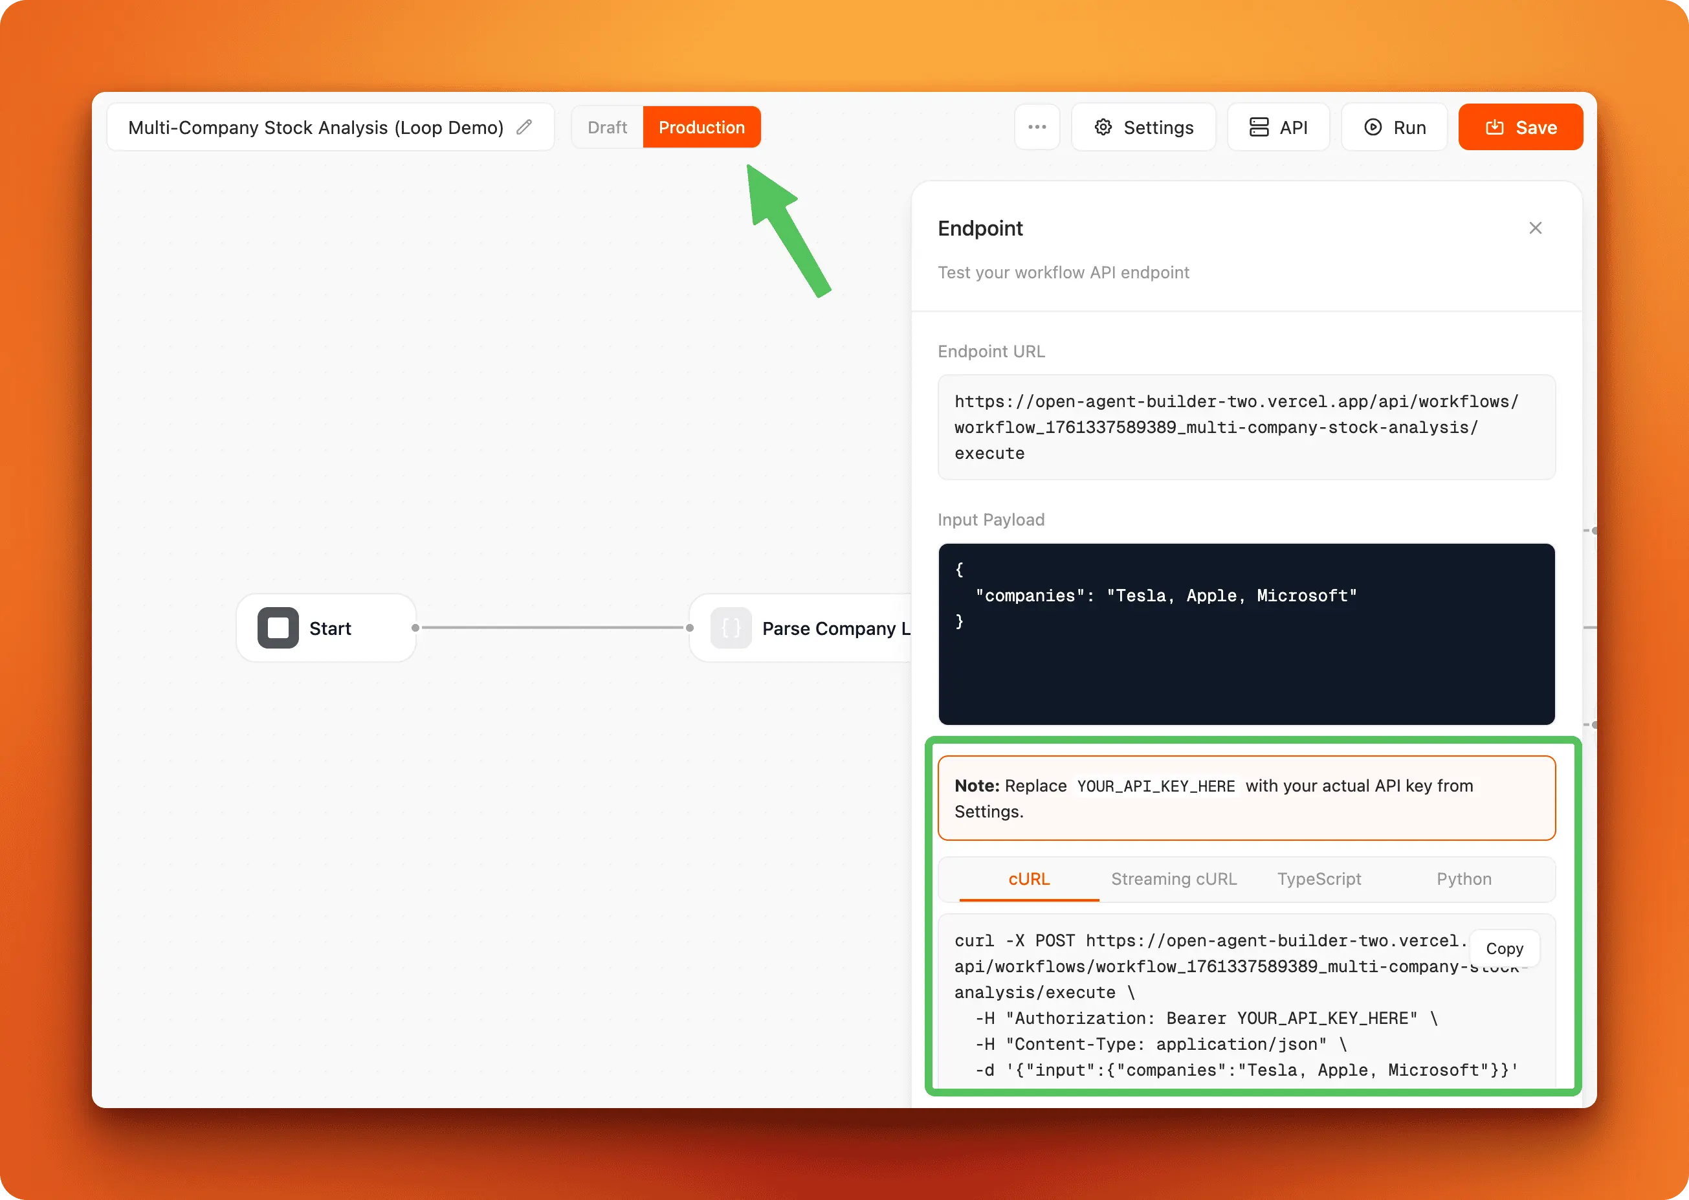Screen dimensions: 1689x1200
Task: Click the Parse Company curly-braces node icon
Action: [x=731, y=627]
